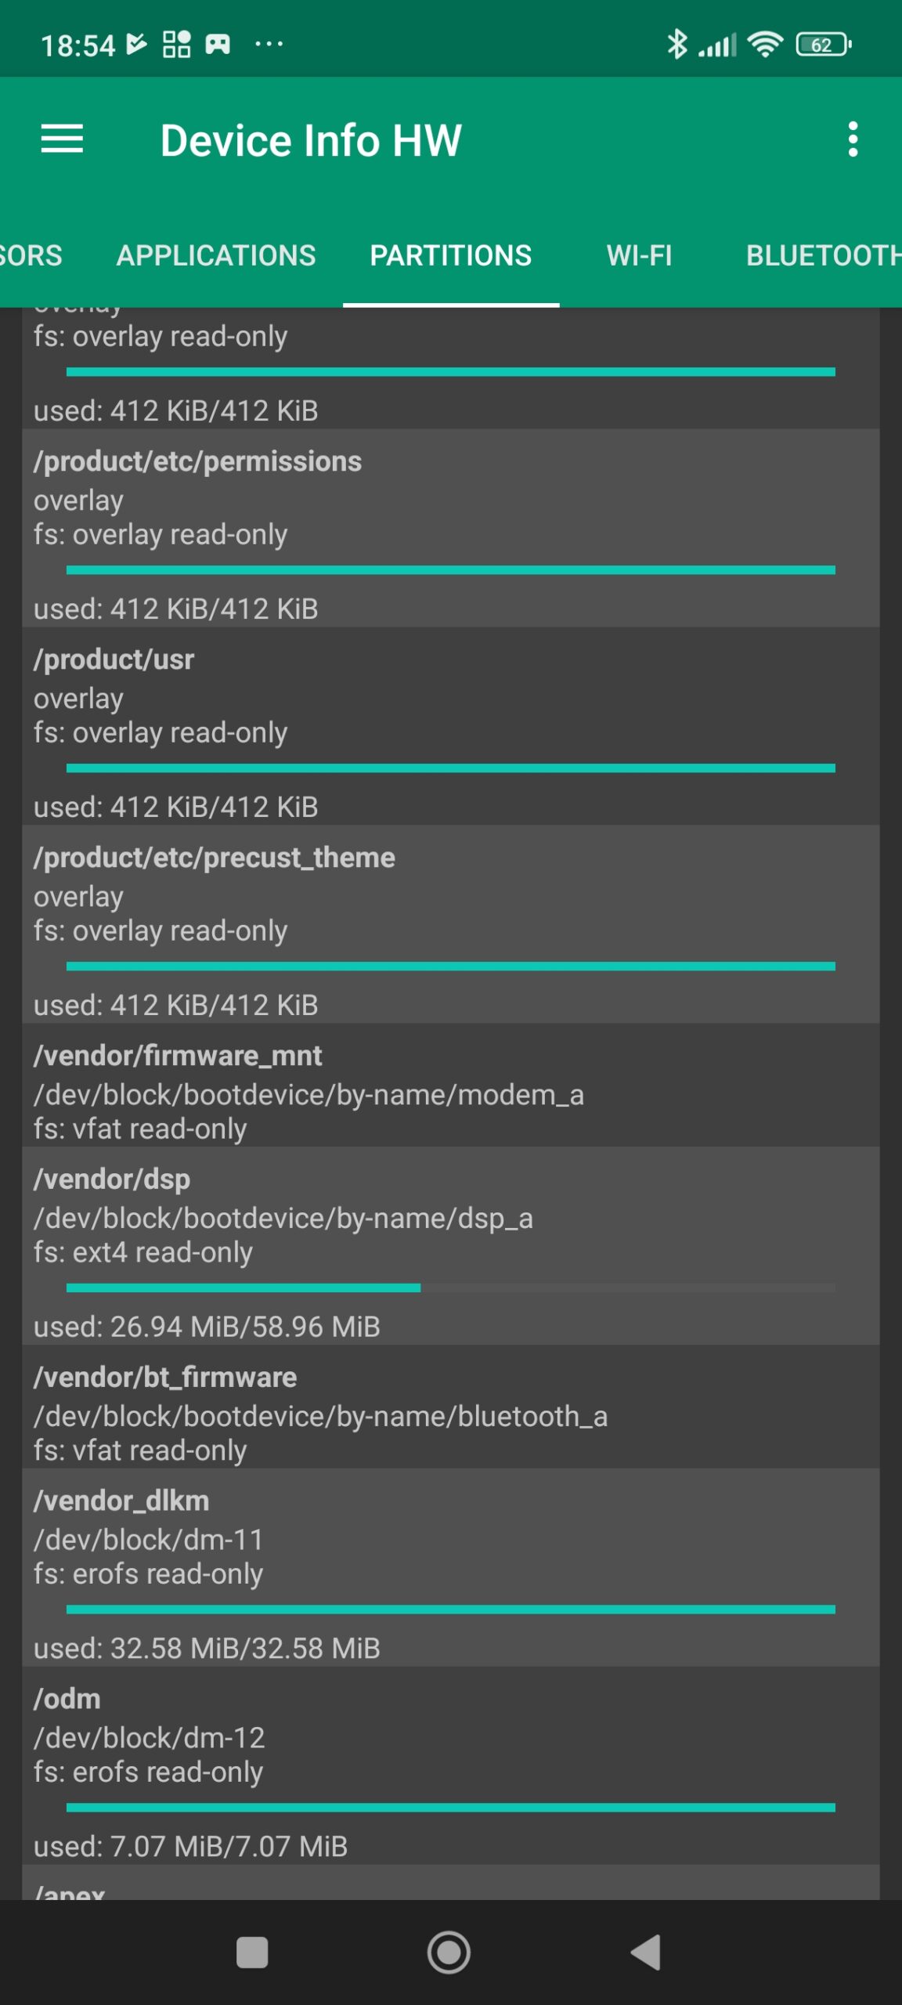Select the Partitions tab

[x=450, y=255]
